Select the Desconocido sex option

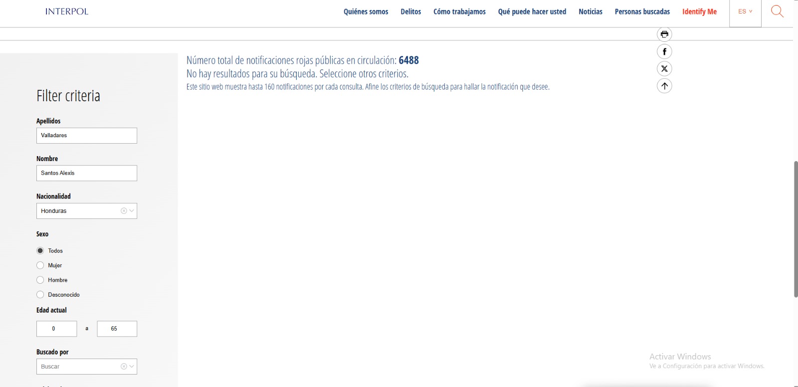(40, 295)
